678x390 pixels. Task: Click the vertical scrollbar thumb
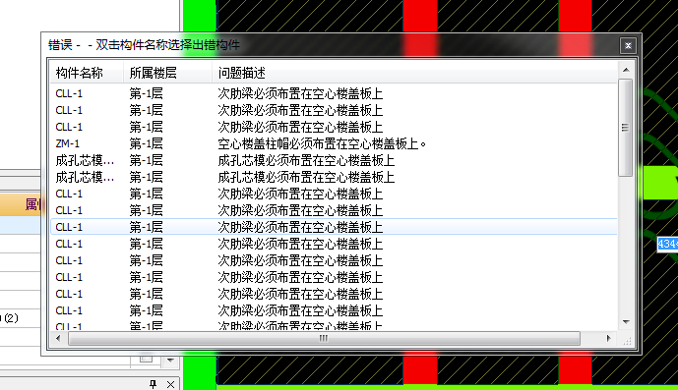625,128
